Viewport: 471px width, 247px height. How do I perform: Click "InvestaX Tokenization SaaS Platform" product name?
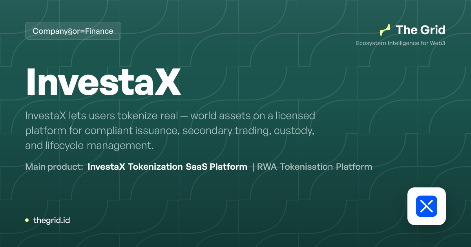click(168, 167)
